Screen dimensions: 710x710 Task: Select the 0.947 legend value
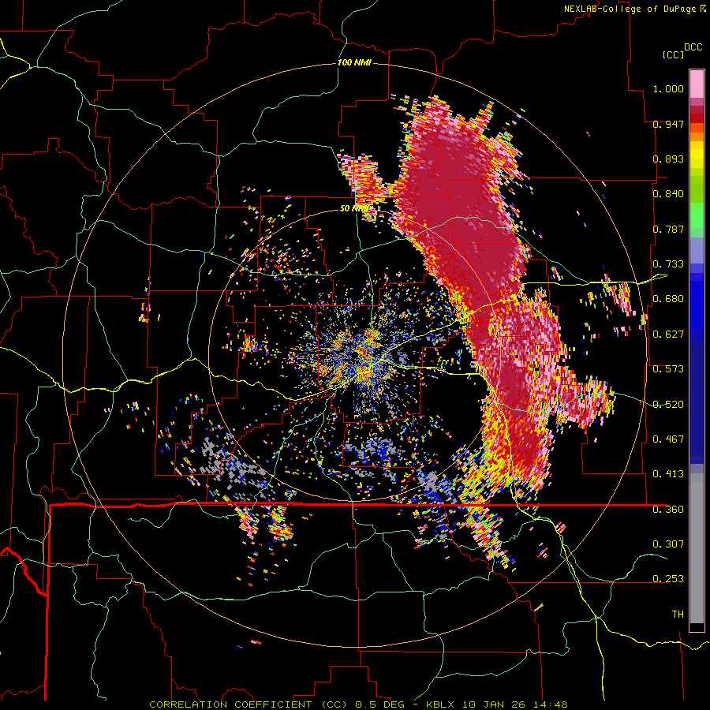click(668, 124)
